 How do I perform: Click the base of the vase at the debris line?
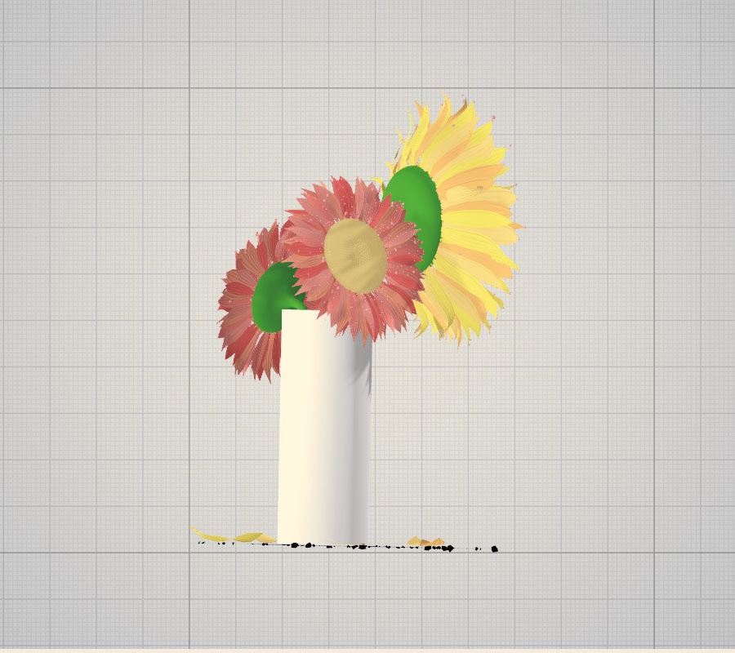[x=323, y=539]
